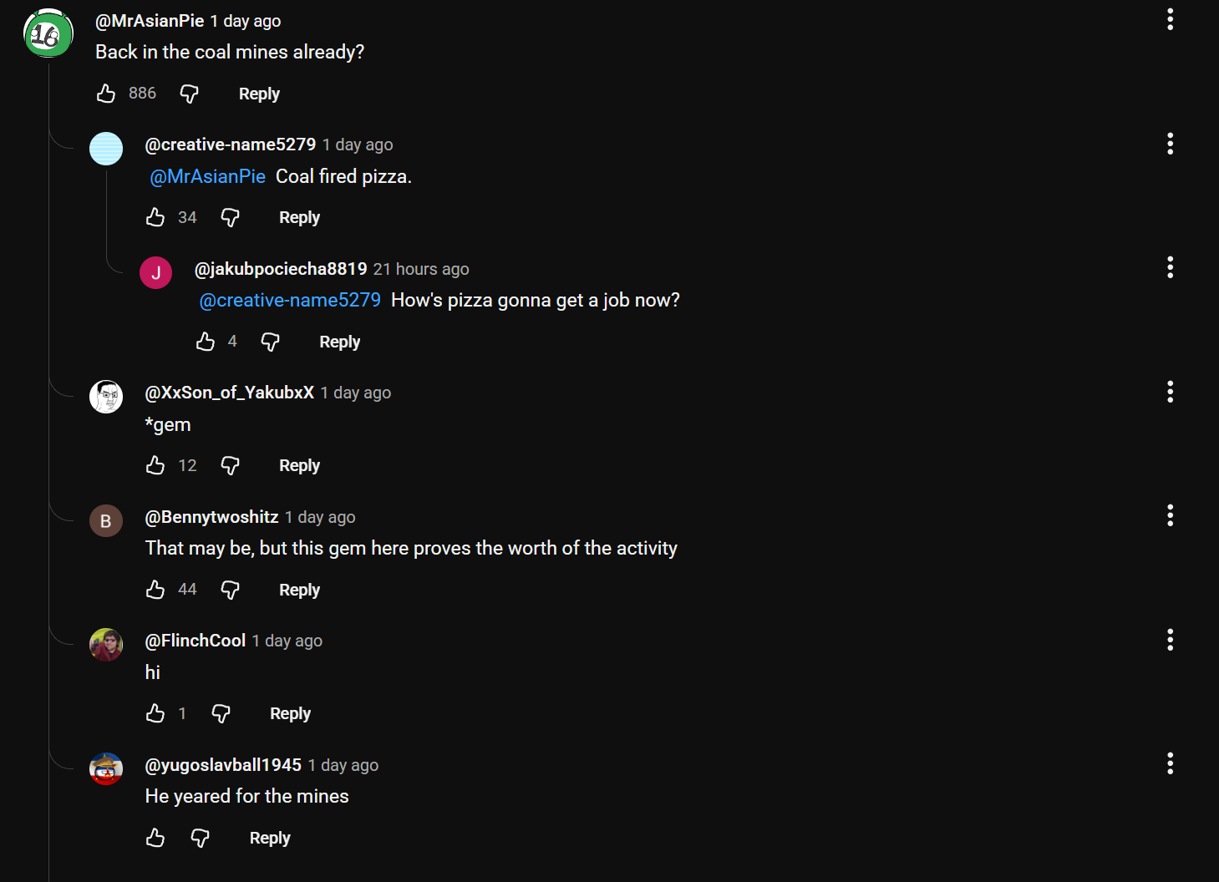This screenshot has width=1219, height=882.
Task: Open more actions for creative-name5279's reply
Action: pyautogui.click(x=1170, y=144)
